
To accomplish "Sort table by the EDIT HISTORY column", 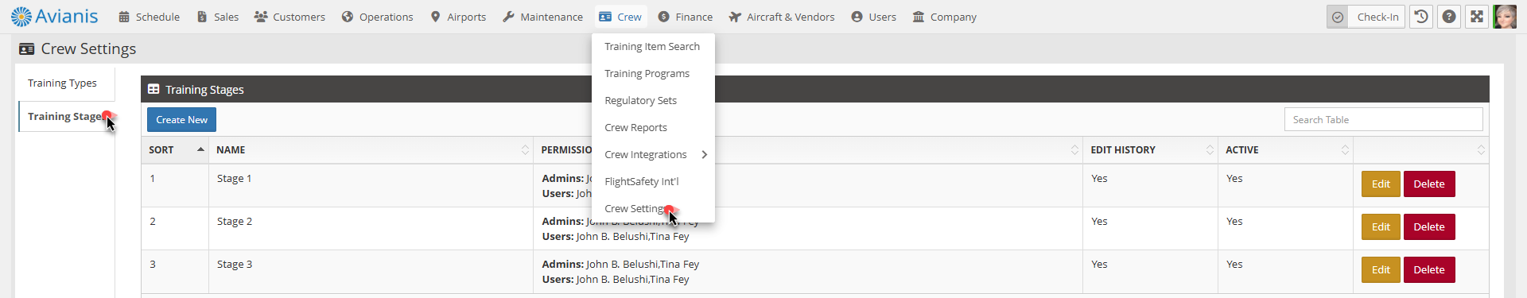I will 1150,150.
